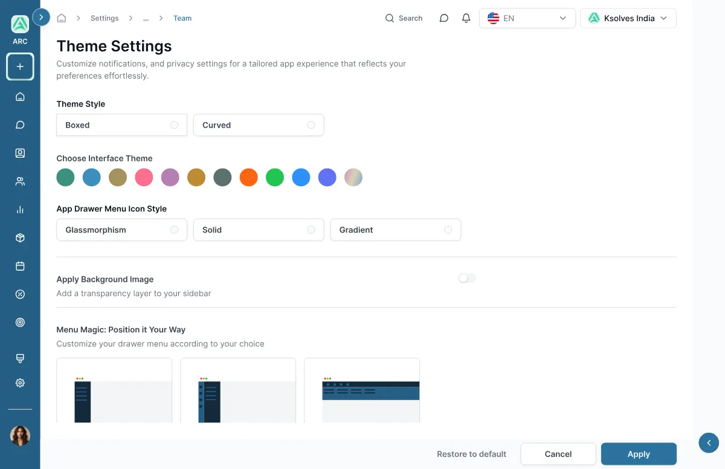Pick the orange theme color
The image size is (725, 469).
249,177
